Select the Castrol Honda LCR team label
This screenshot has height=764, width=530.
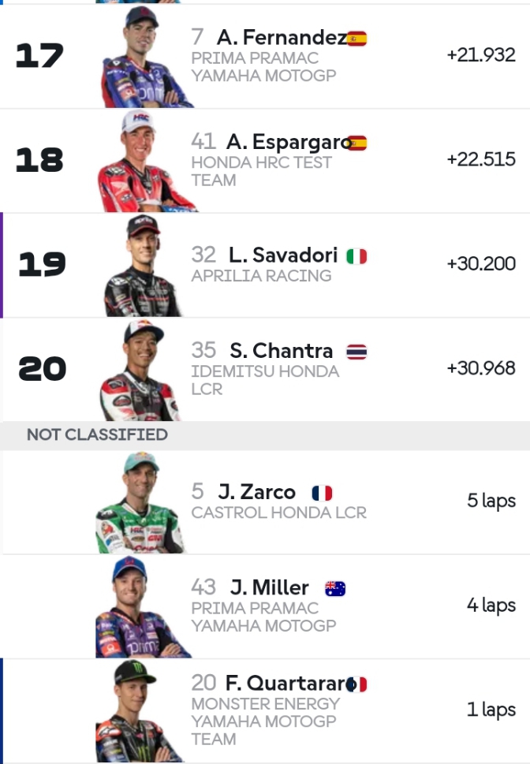pyautogui.click(x=278, y=512)
